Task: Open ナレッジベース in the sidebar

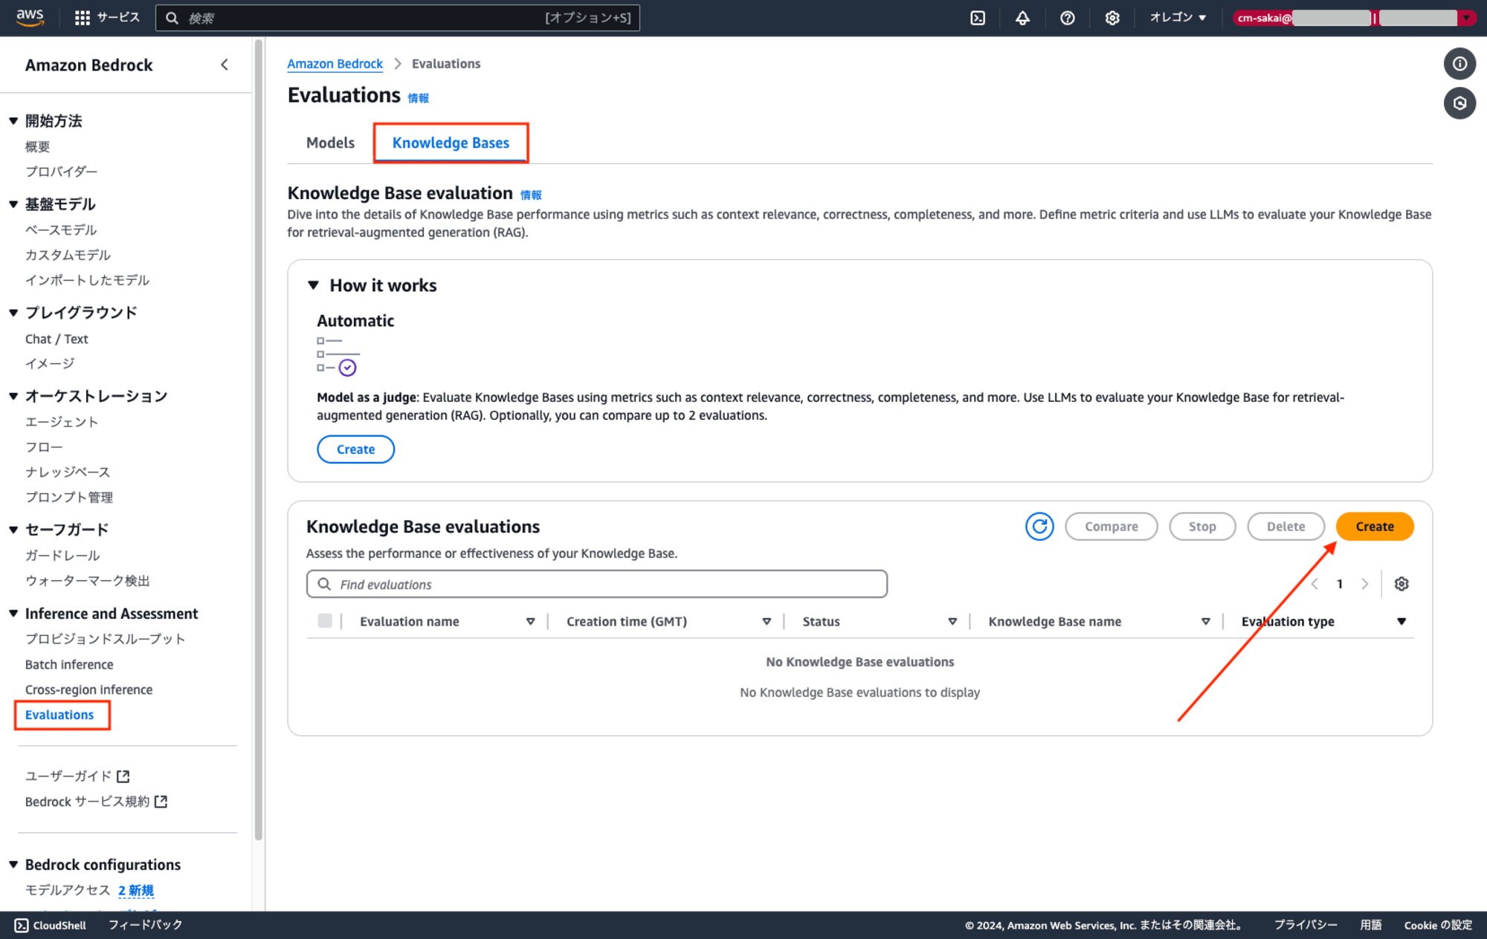Action: (68, 472)
